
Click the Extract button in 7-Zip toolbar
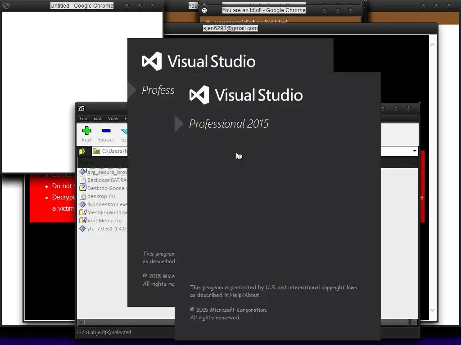click(x=106, y=134)
